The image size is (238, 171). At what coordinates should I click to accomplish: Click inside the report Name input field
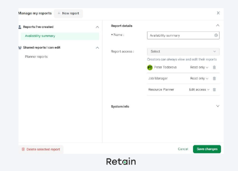179,35
